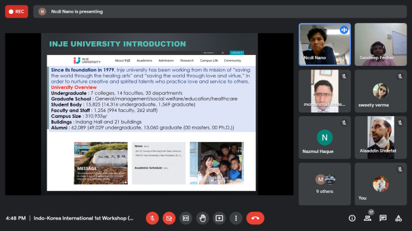Click 'Campus Life' menu in the shared slide

(x=209, y=60)
